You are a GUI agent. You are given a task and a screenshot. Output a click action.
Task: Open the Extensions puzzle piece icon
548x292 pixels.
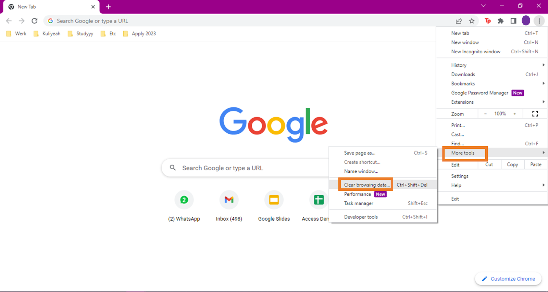[500, 21]
